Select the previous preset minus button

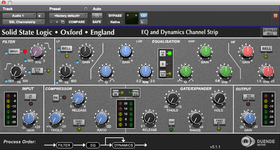point(51,22)
